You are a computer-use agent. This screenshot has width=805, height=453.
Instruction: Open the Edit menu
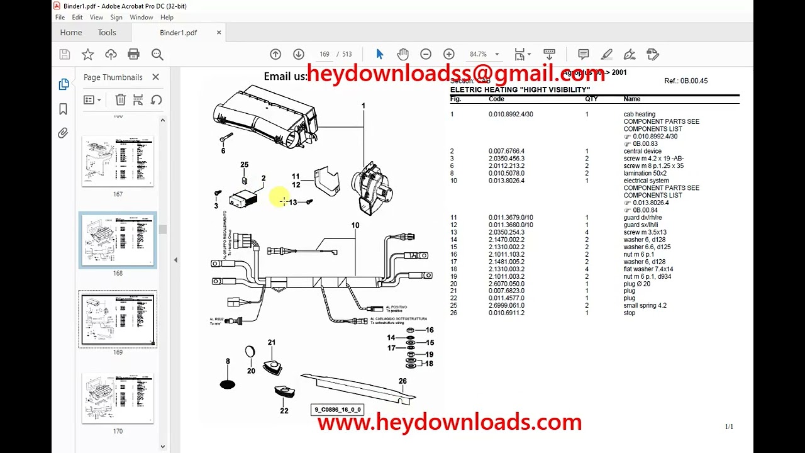(x=77, y=18)
